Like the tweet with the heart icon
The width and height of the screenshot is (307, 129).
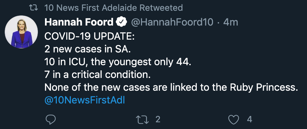[234, 120]
